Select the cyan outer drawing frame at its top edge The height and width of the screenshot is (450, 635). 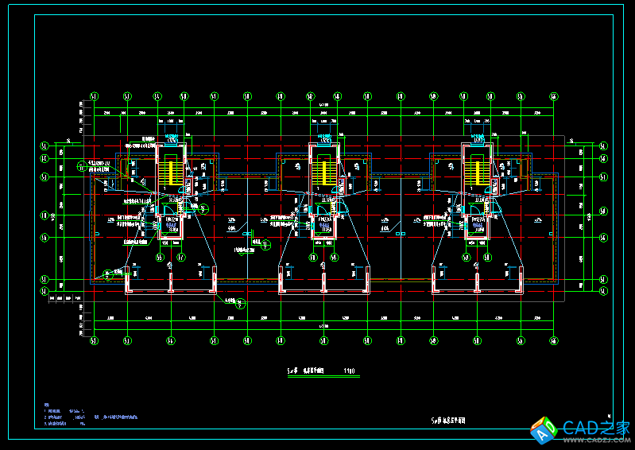[318, 12]
